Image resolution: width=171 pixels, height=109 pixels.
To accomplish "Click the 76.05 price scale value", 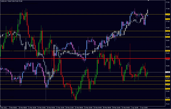I will click(168, 66).
